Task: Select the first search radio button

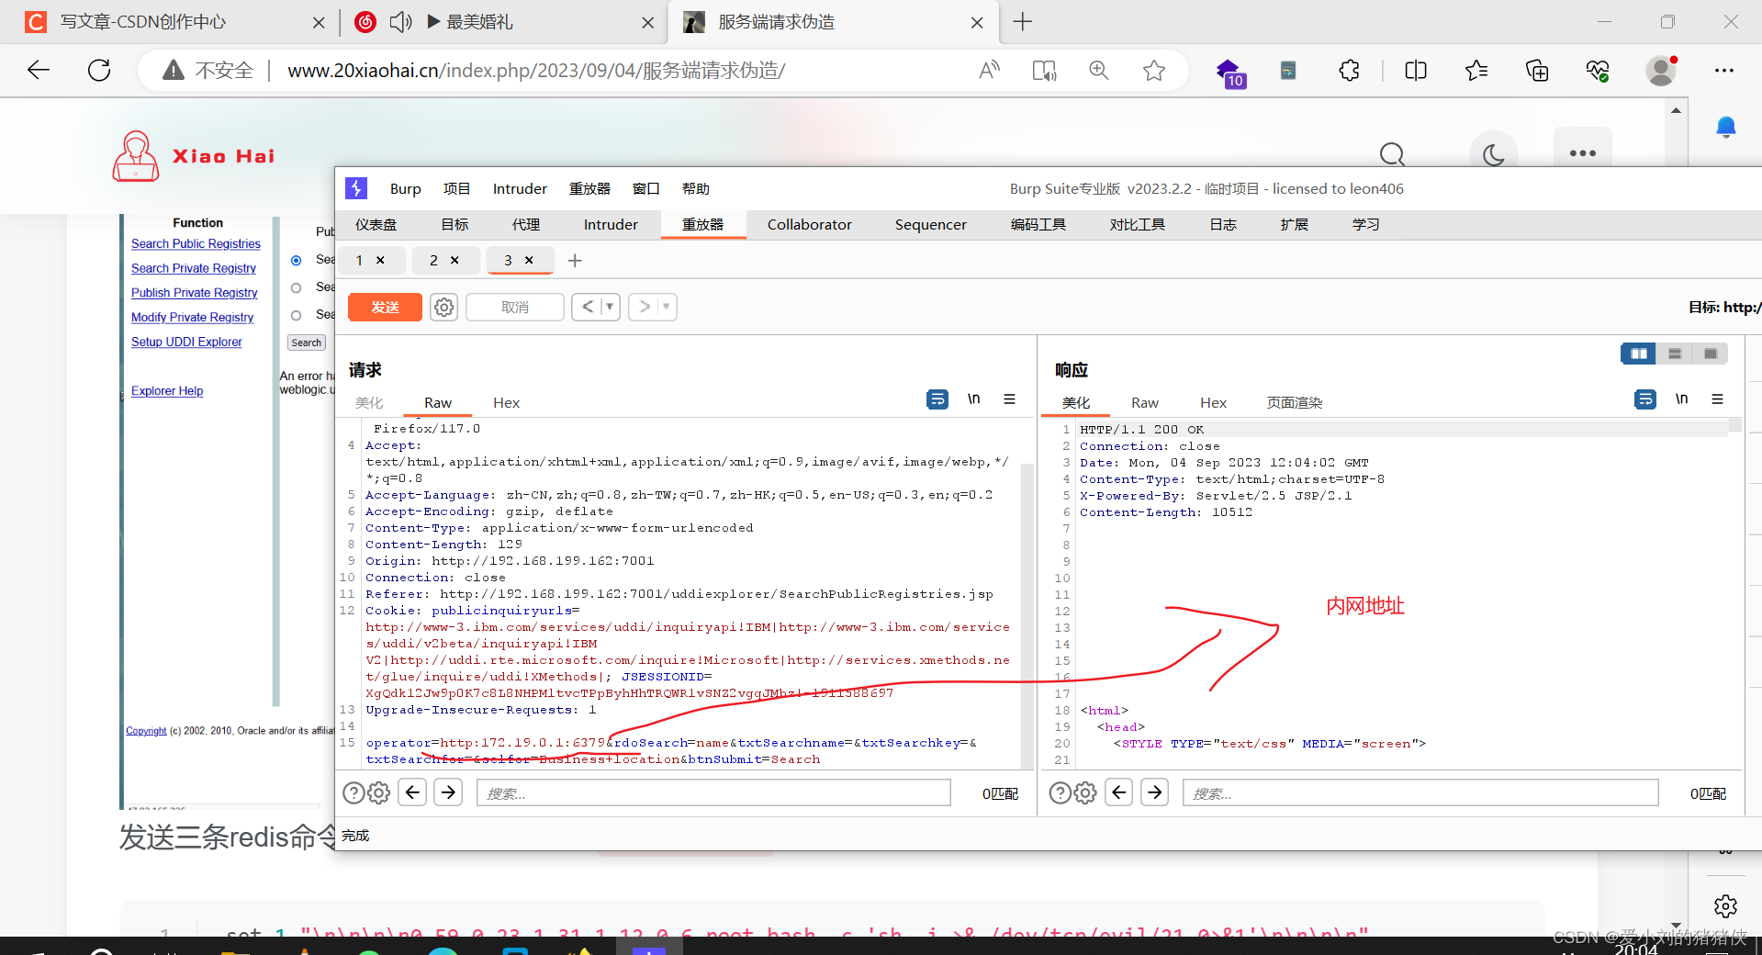Action: tap(296, 260)
